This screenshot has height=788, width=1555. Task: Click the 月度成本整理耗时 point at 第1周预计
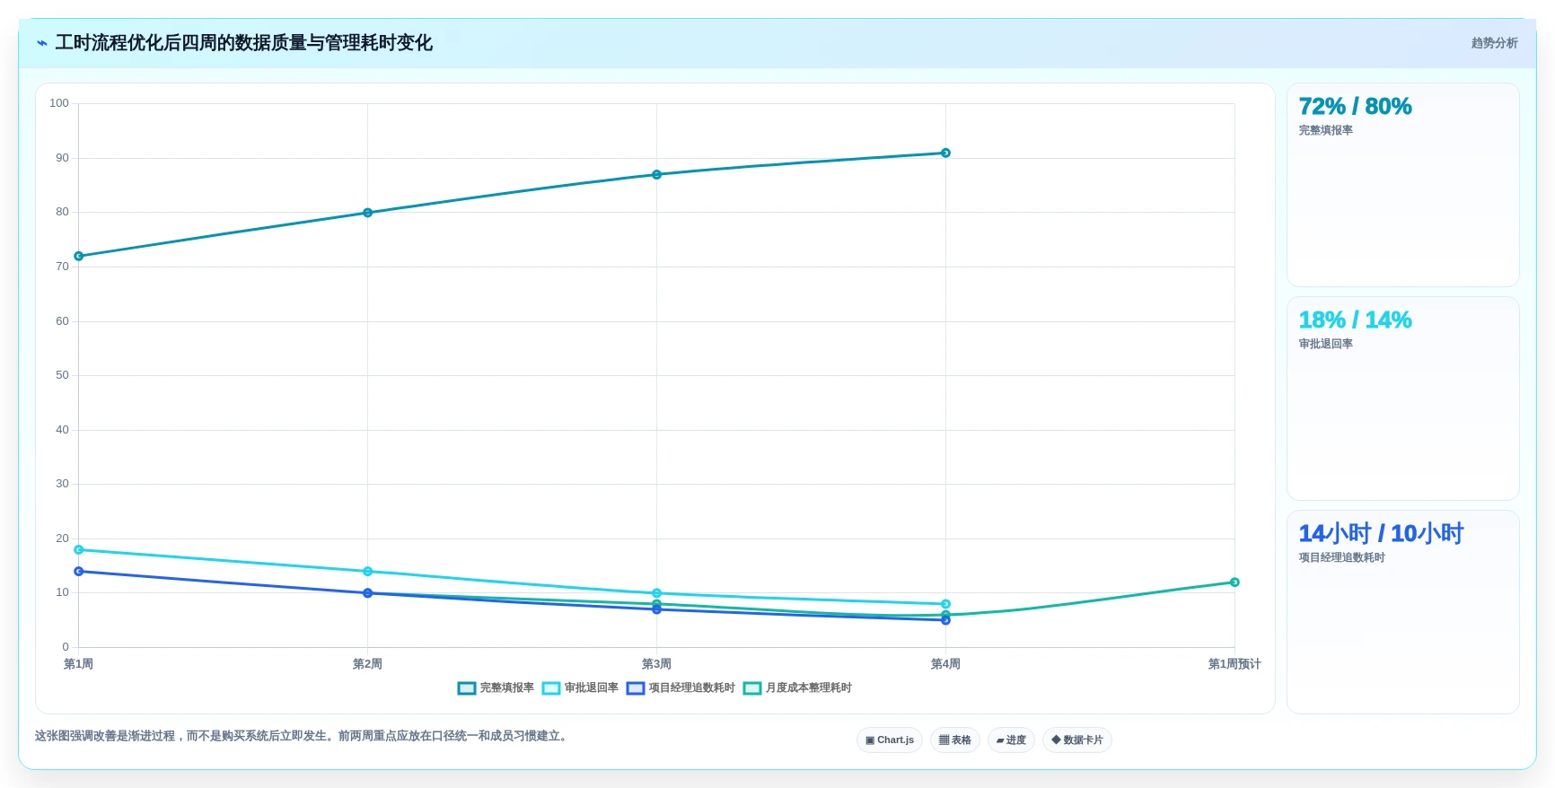(1234, 582)
